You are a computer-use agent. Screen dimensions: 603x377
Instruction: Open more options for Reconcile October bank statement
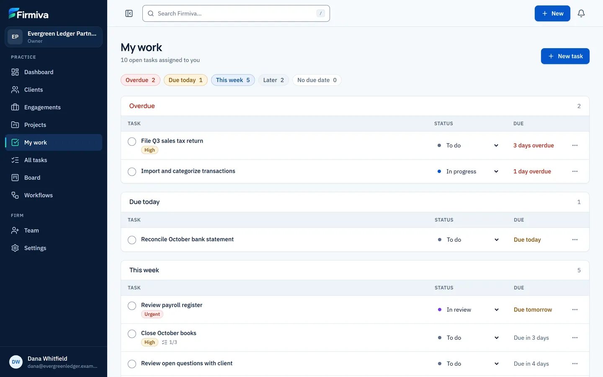pos(575,240)
